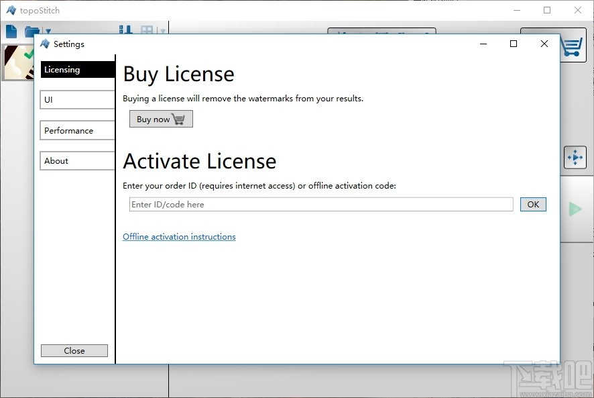This screenshot has height=398, width=594.
Task: Select the image thumbnail with the green check
Action: tap(18, 62)
